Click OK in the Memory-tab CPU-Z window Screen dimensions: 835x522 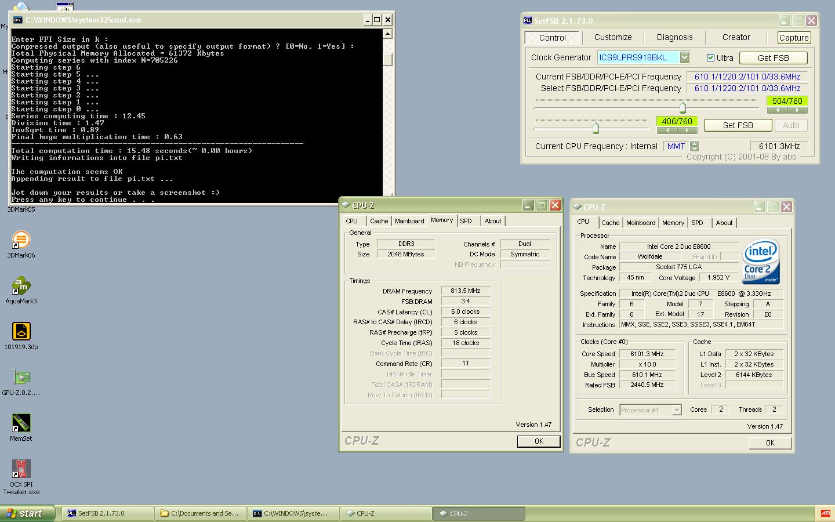click(x=539, y=441)
